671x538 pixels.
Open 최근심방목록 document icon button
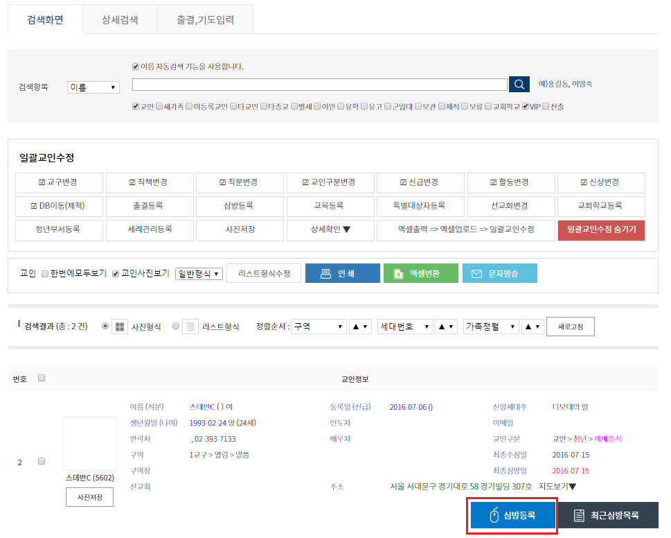coord(608,516)
